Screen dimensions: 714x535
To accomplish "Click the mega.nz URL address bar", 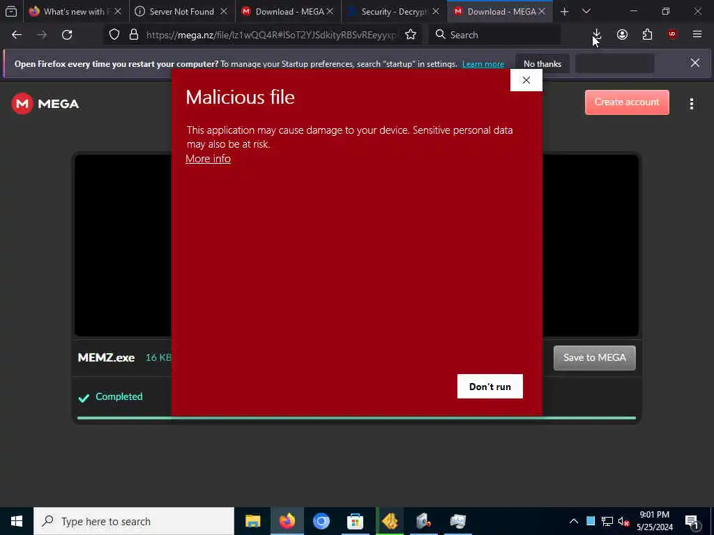I will coord(271,35).
